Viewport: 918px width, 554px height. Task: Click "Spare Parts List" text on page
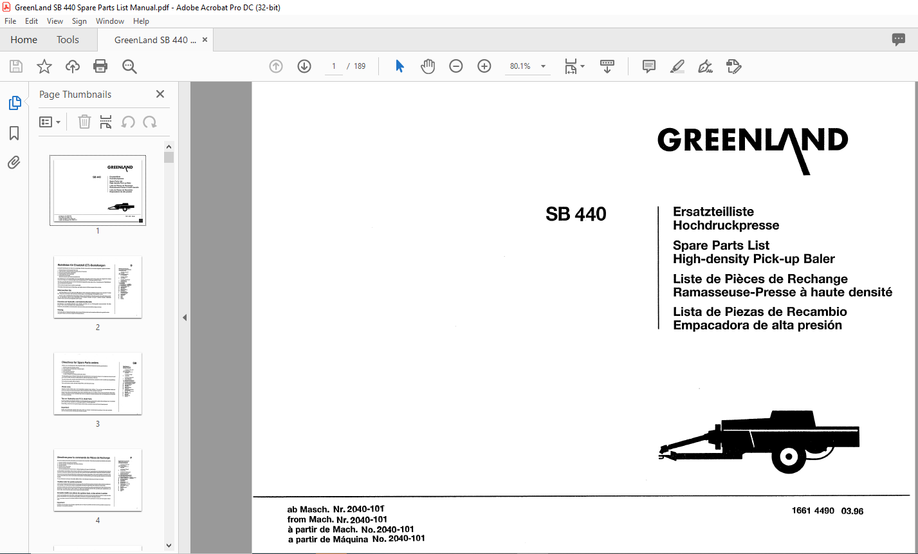pyautogui.click(x=721, y=245)
